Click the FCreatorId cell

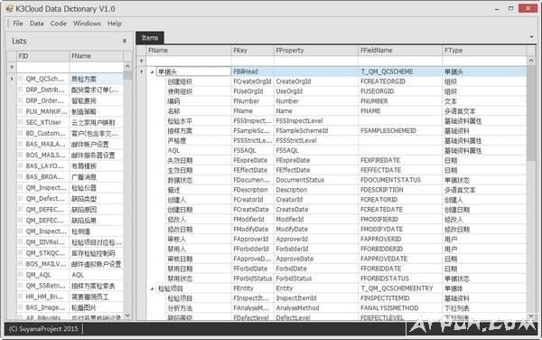pyautogui.click(x=252, y=200)
